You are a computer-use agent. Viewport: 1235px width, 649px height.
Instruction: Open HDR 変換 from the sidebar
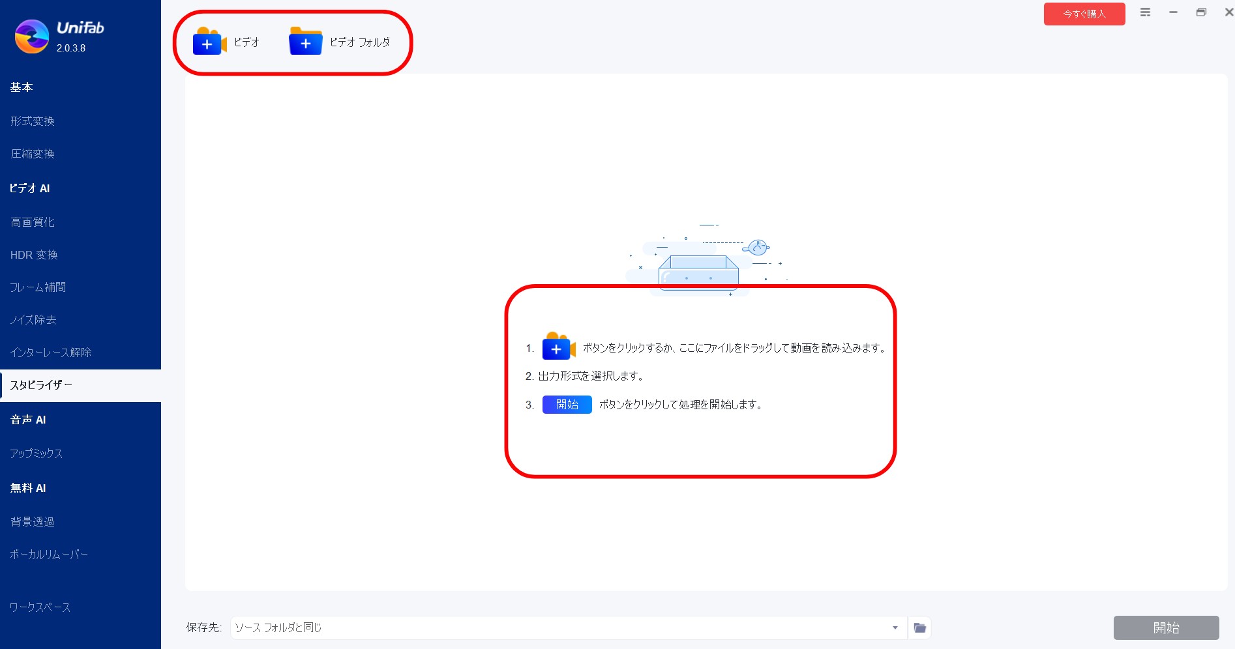(34, 255)
